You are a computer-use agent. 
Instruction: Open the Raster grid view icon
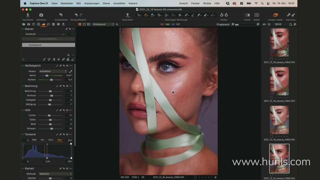257,15
